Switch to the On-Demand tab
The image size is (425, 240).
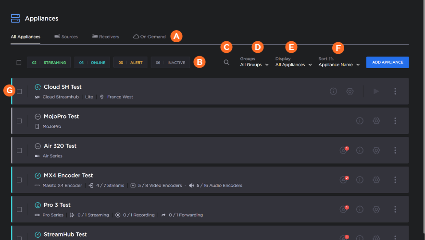[x=150, y=36]
